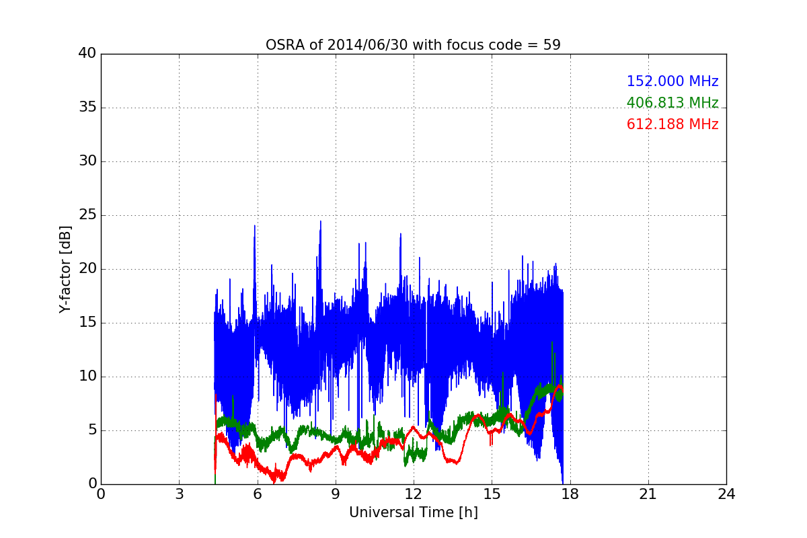
Task: Click the y-axis tick label 10
Action: coord(87,377)
